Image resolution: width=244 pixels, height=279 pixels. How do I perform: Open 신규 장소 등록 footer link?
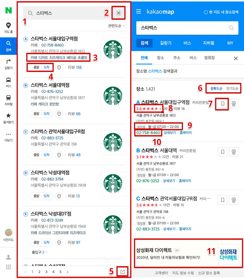(209, 273)
